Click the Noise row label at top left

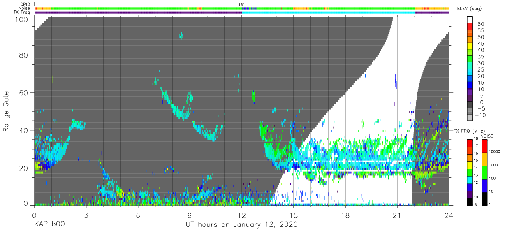(x=24, y=8)
